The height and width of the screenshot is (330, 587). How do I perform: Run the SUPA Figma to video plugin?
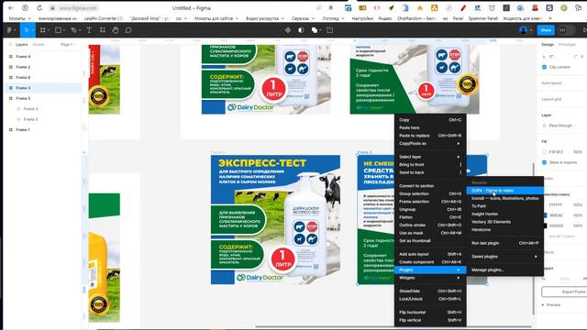pyautogui.click(x=504, y=191)
